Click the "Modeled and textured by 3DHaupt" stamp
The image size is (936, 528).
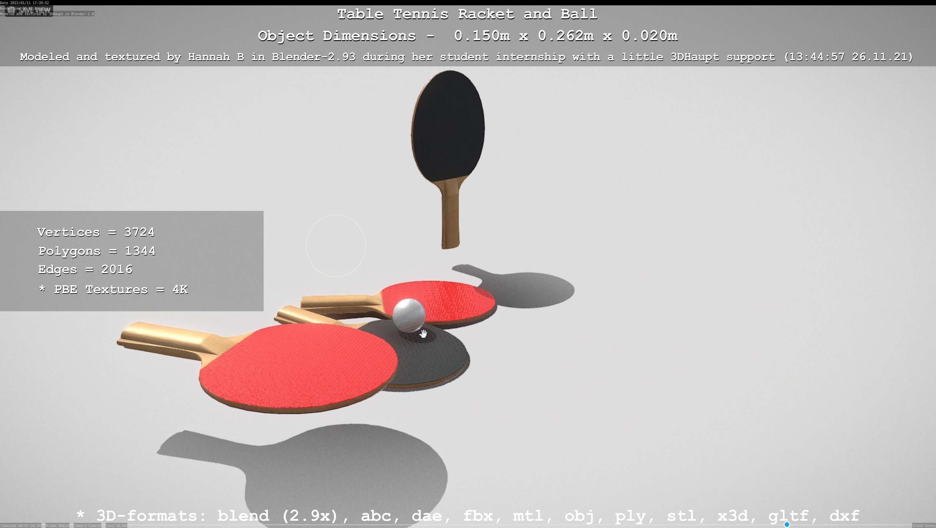47,14
